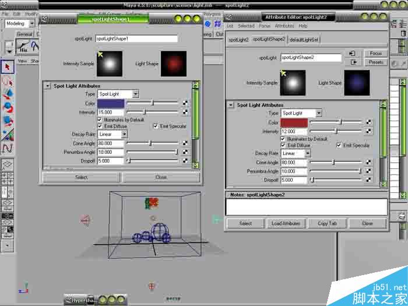Click the Intensity slider for spotLightShape1
The image size is (408, 306).
click(152, 112)
